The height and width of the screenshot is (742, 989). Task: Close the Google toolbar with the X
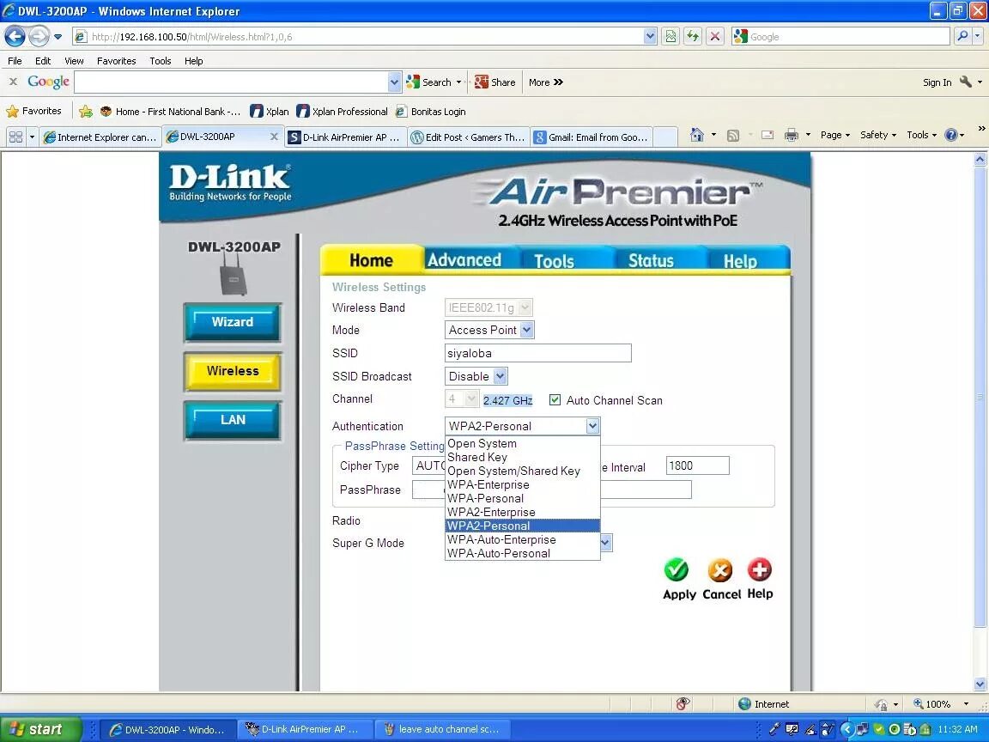point(13,82)
